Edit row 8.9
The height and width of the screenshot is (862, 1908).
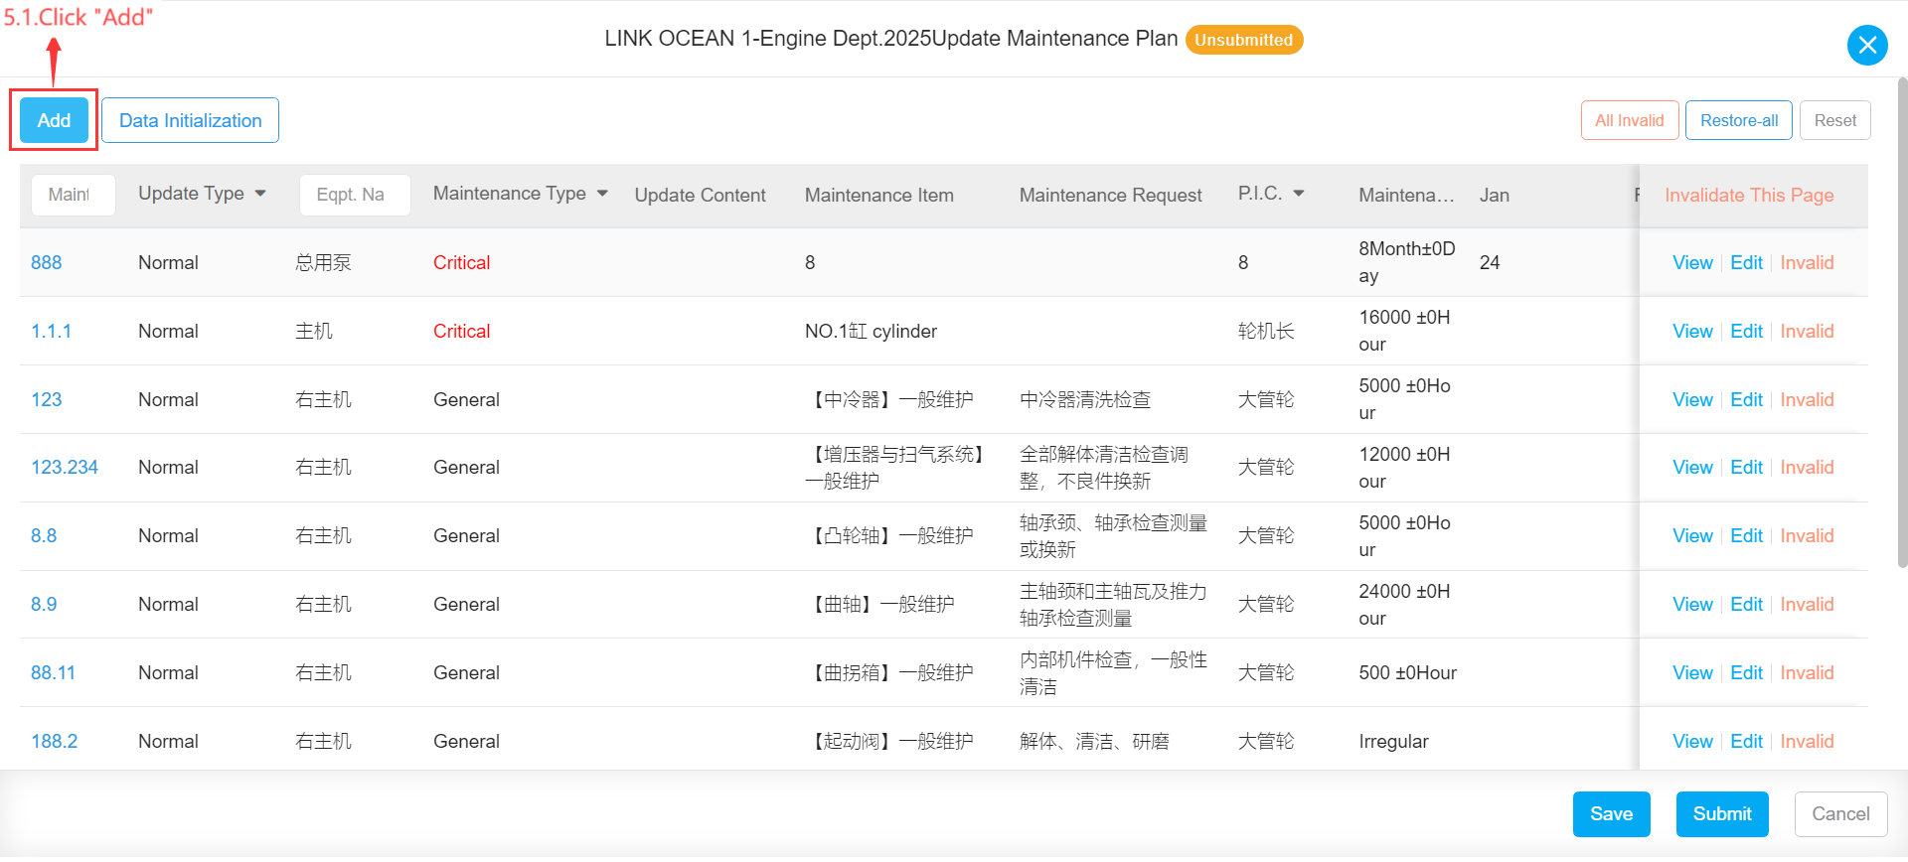[x=1746, y=605]
